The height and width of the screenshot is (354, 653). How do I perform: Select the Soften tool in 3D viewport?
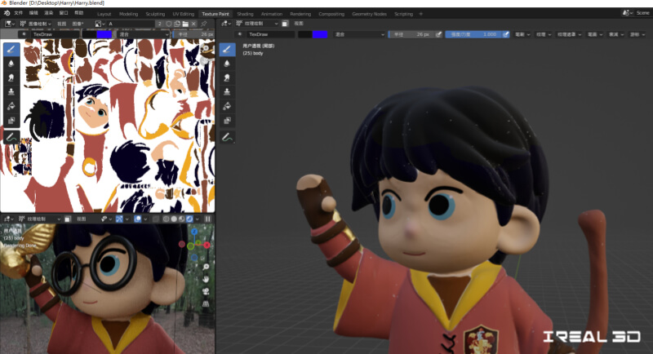point(227,64)
